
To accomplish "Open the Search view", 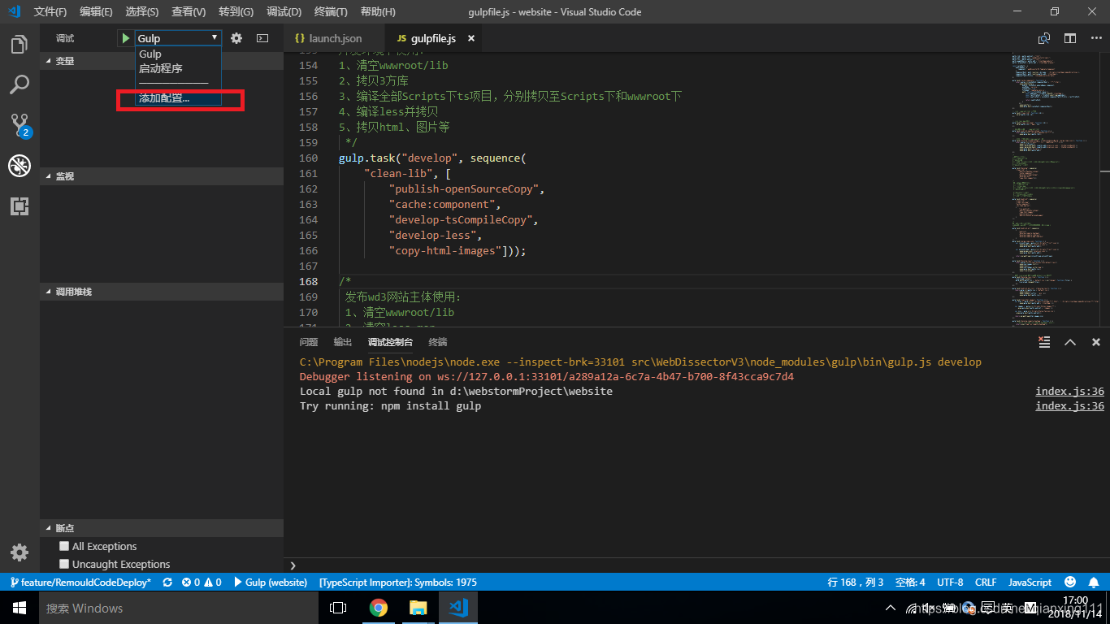I will coord(20,84).
